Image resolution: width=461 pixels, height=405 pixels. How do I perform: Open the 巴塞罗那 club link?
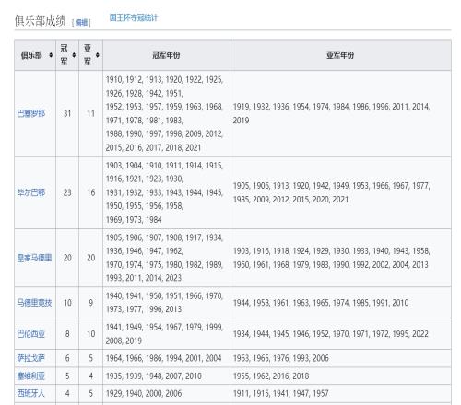31,113
